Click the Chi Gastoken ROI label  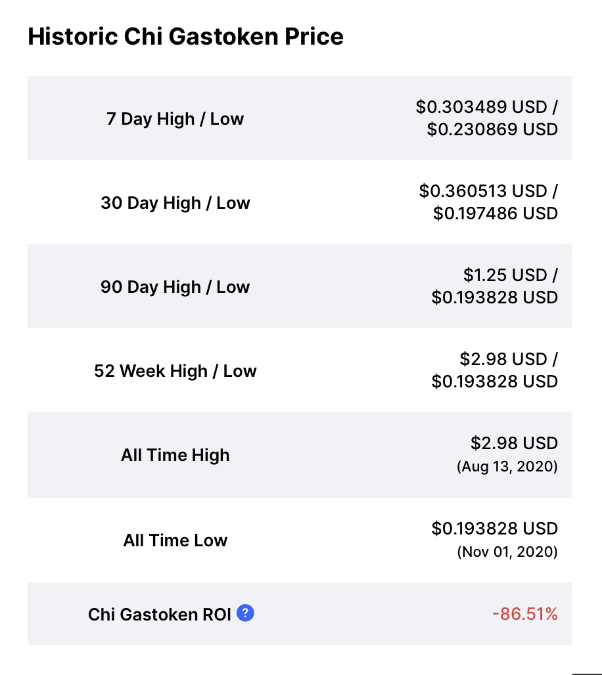click(160, 615)
